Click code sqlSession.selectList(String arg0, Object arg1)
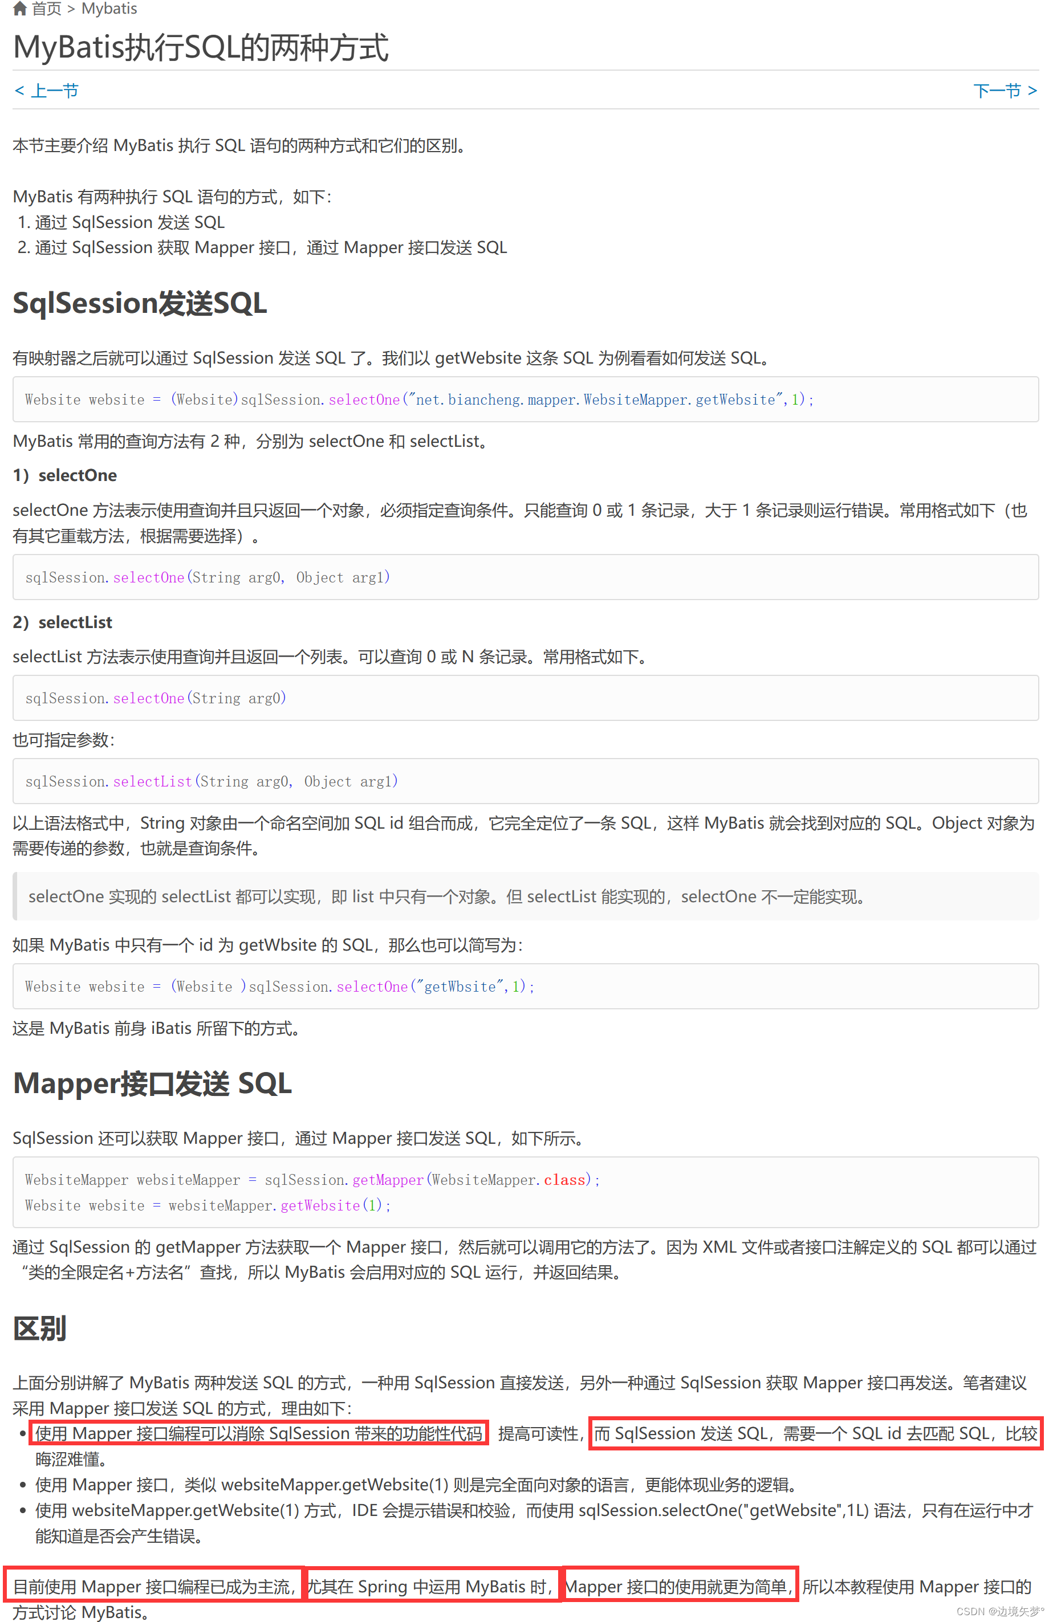This screenshot has height=1622, width=1053. 212,781
